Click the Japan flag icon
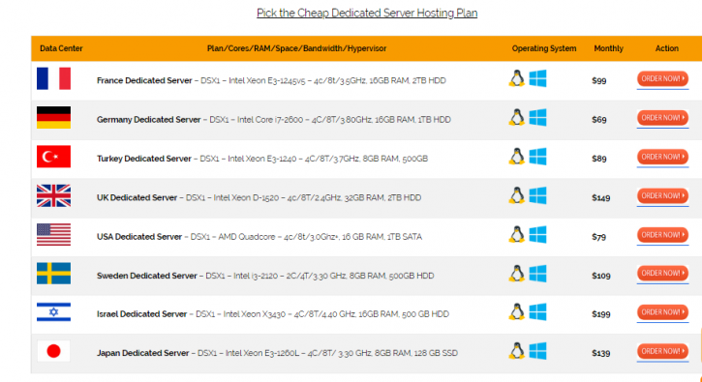This screenshot has height=382, width=702. (53, 351)
